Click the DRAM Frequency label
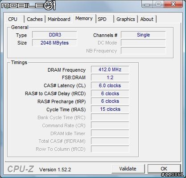 pyautogui.click(x=66, y=70)
